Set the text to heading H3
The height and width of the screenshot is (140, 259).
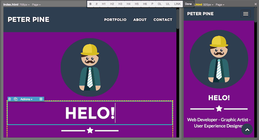(x=120, y=4)
